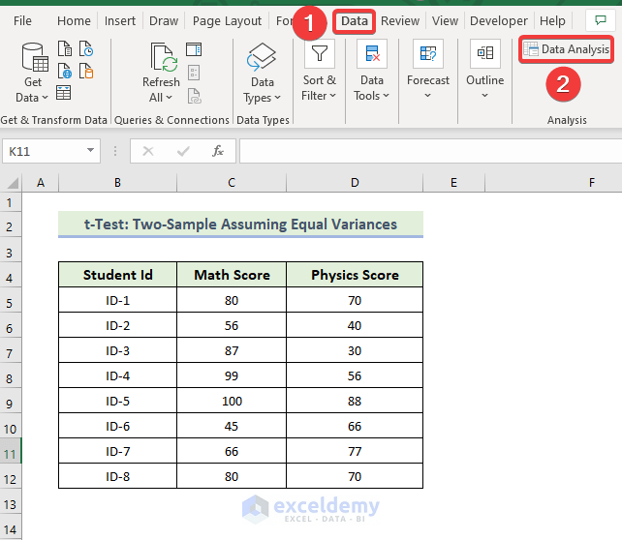Click the Select All corner triangle
Image resolution: width=622 pixels, height=540 pixels.
tap(13, 183)
